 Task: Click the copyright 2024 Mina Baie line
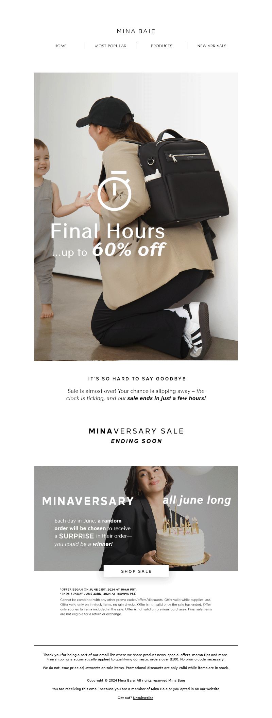click(x=136, y=680)
